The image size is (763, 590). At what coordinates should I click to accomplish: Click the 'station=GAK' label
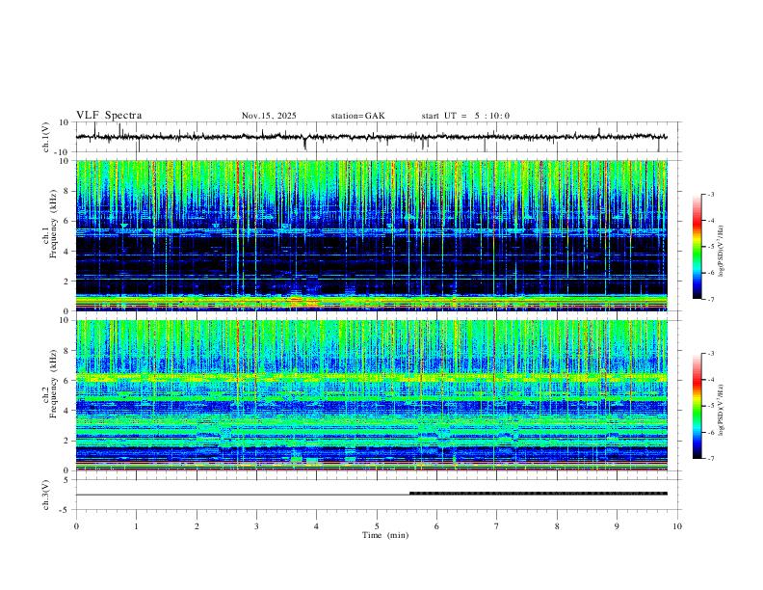tap(357, 116)
